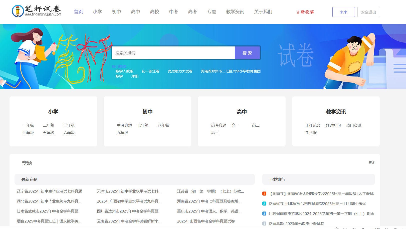Click the 未来 user button
The image size is (406, 229).
tap(343, 12)
